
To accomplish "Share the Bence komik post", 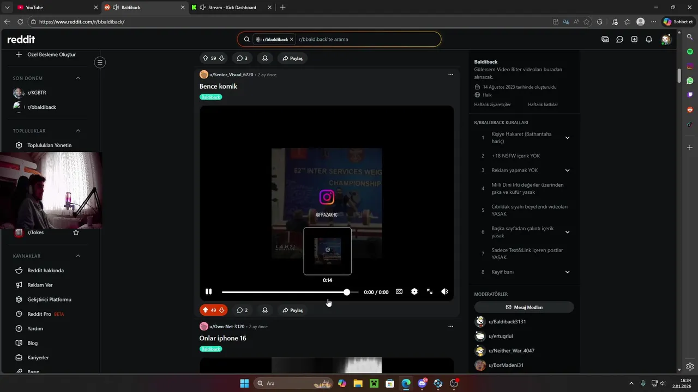I will click(x=292, y=310).
